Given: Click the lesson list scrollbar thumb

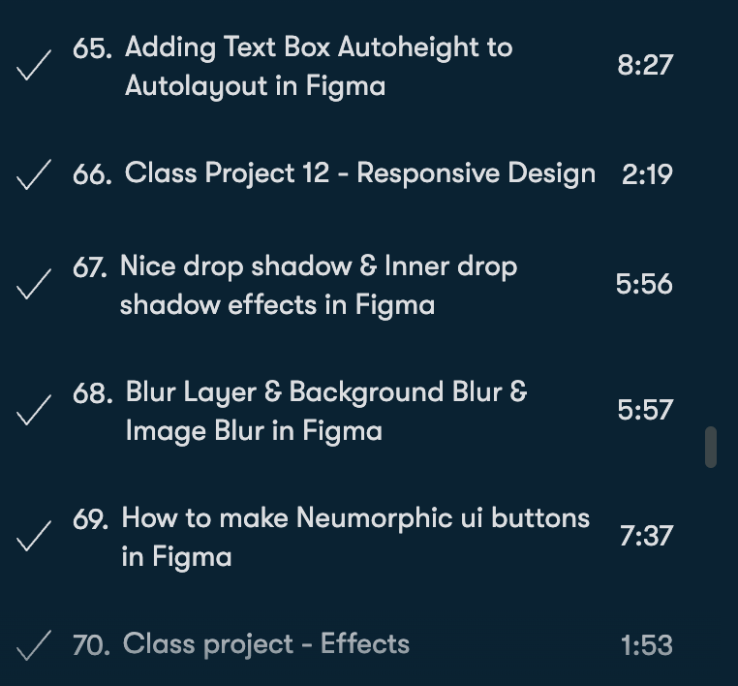Looking at the screenshot, I should (711, 446).
